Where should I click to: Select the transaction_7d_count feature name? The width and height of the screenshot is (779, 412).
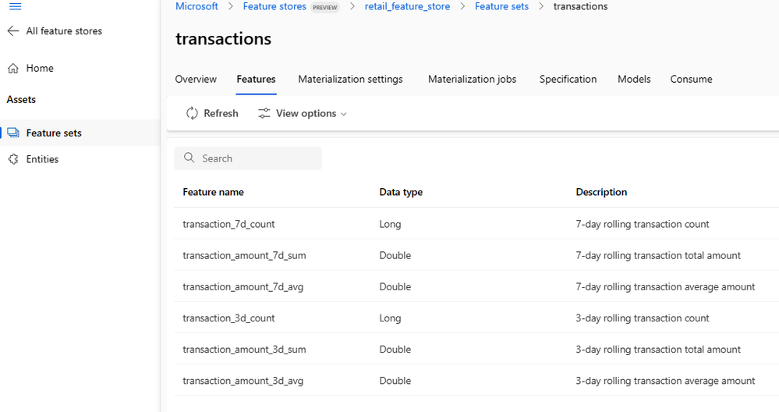(228, 224)
